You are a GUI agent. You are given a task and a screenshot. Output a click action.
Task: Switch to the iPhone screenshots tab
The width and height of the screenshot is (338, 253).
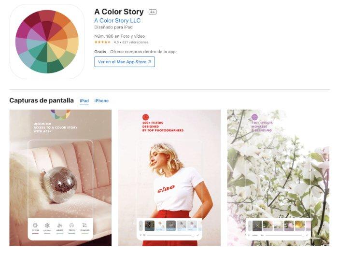click(x=101, y=100)
